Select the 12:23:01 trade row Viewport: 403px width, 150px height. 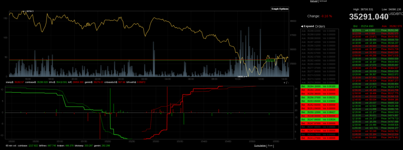[x=375, y=31]
